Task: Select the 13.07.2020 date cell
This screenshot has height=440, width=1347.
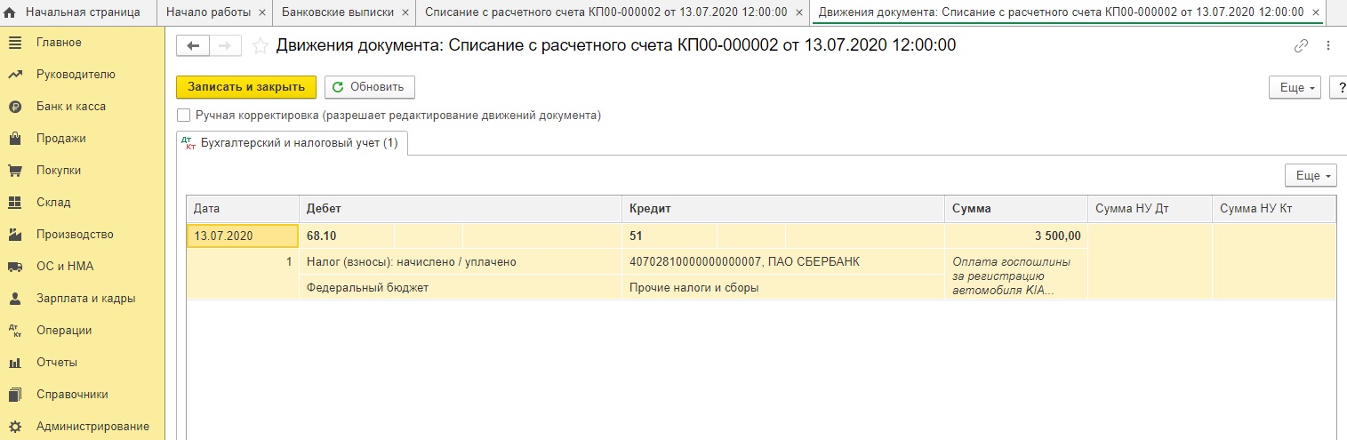Action: (x=242, y=236)
